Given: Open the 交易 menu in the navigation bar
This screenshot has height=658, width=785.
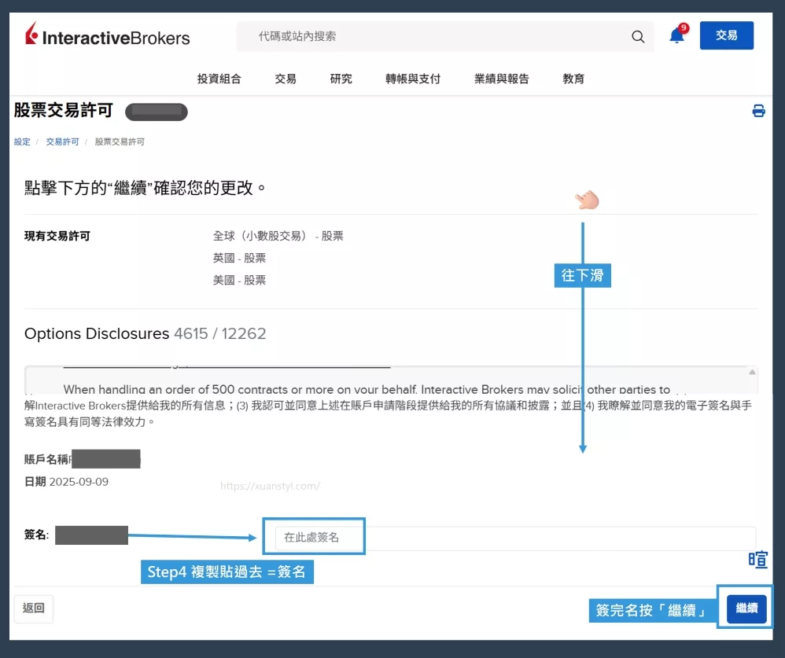Looking at the screenshot, I should pyautogui.click(x=286, y=79).
